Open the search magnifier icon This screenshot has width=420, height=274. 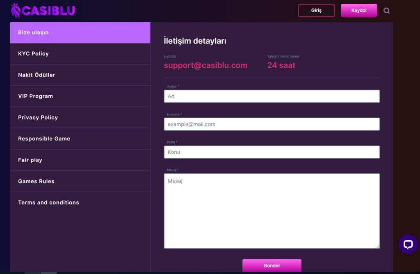pyautogui.click(x=386, y=11)
